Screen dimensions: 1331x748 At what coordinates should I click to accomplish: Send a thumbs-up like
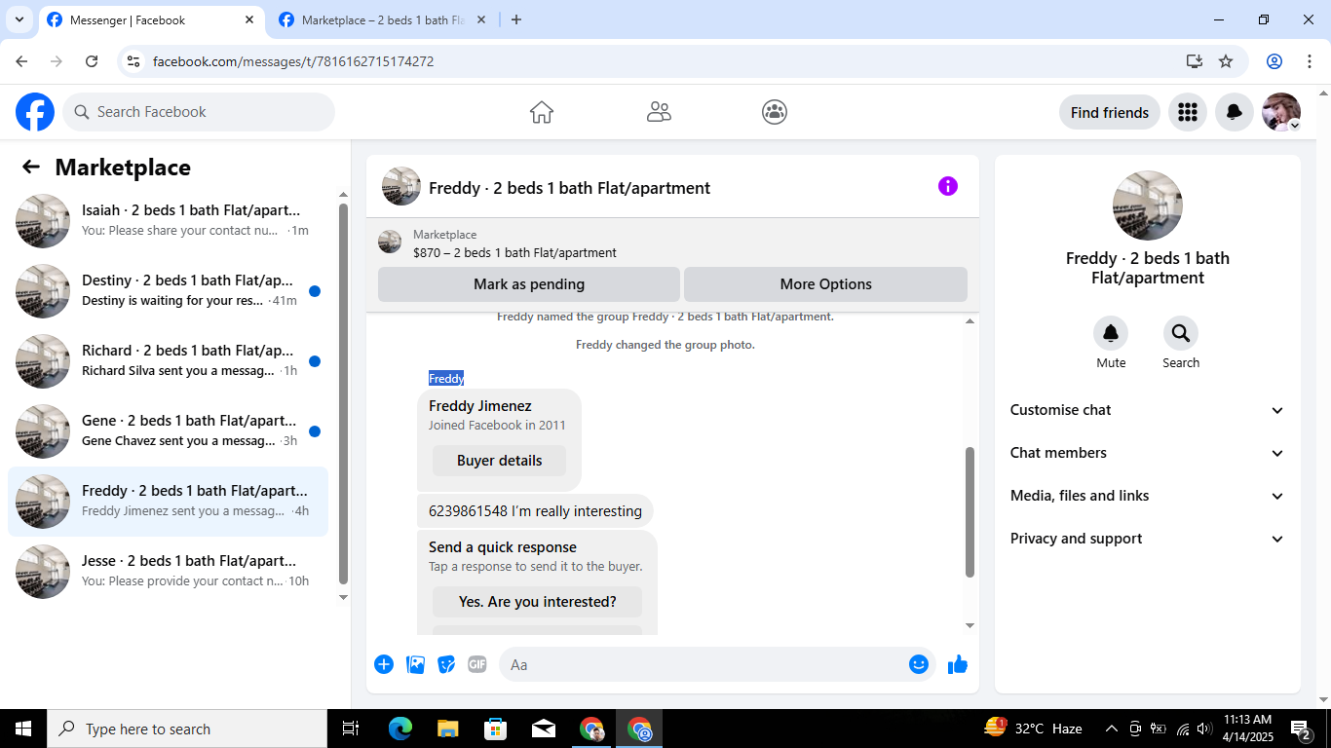tap(958, 664)
